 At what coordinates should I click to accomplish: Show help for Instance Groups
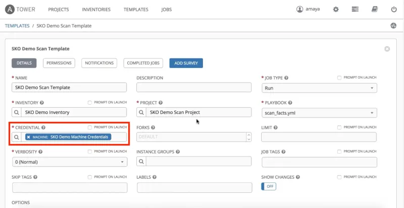[178, 152]
